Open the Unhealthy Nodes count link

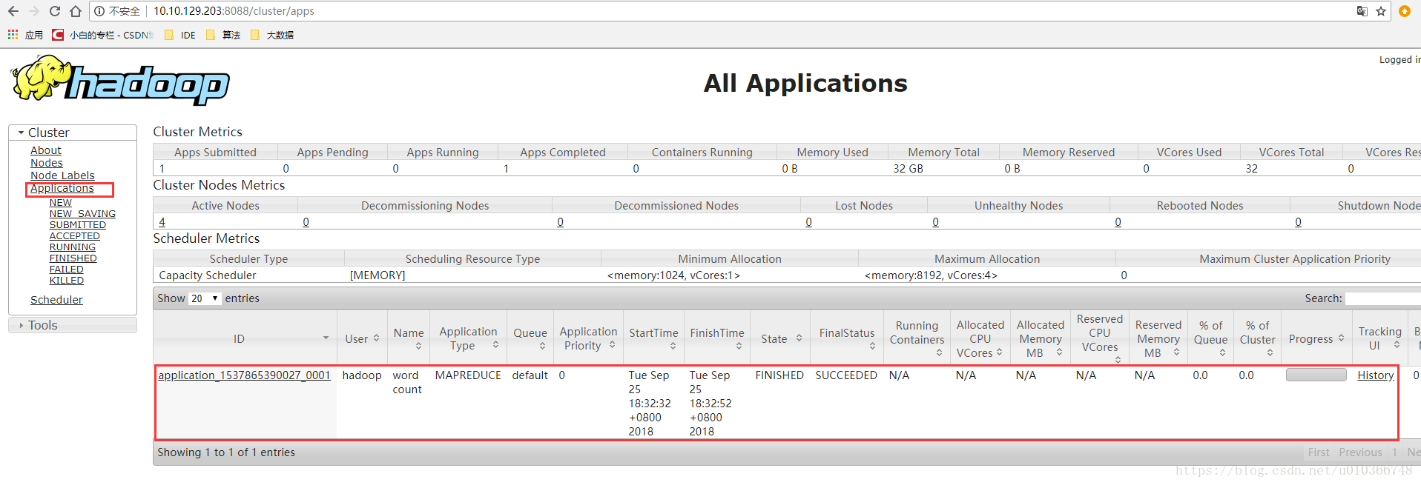click(936, 222)
